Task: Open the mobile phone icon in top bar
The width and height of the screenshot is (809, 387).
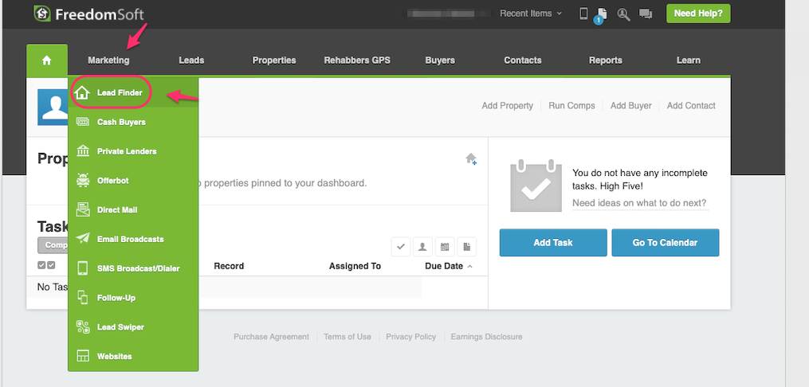Action: 583,14
